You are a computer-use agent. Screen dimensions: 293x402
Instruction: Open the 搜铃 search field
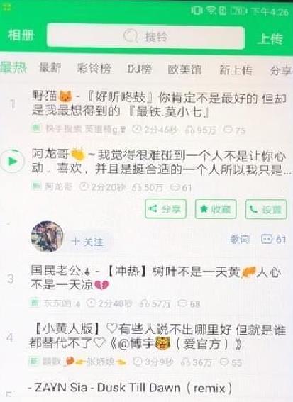pyautogui.click(x=145, y=36)
